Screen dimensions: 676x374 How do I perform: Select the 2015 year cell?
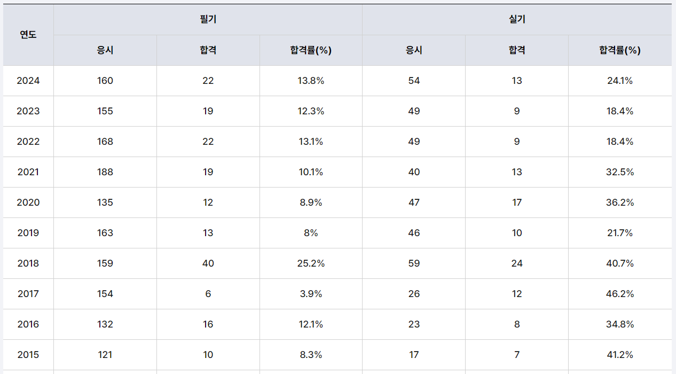click(28, 355)
